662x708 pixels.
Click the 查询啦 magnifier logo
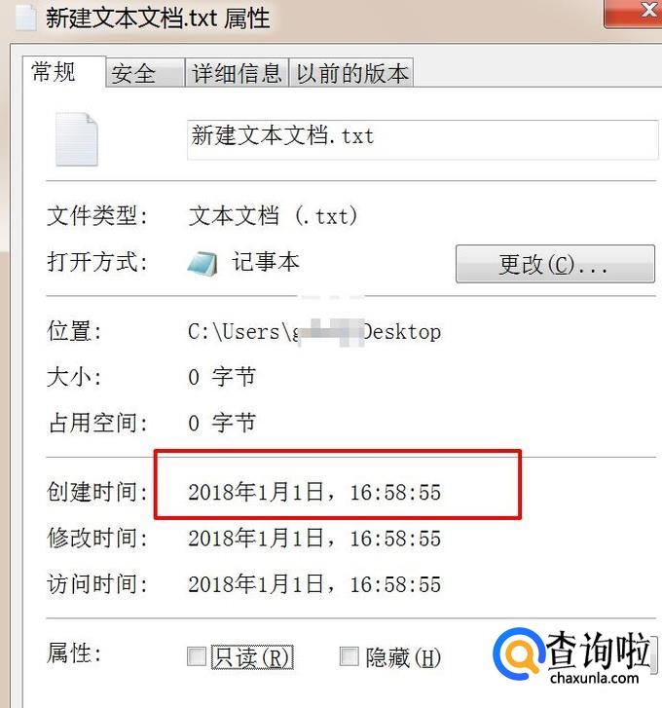pyautogui.click(x=518, y=653)
